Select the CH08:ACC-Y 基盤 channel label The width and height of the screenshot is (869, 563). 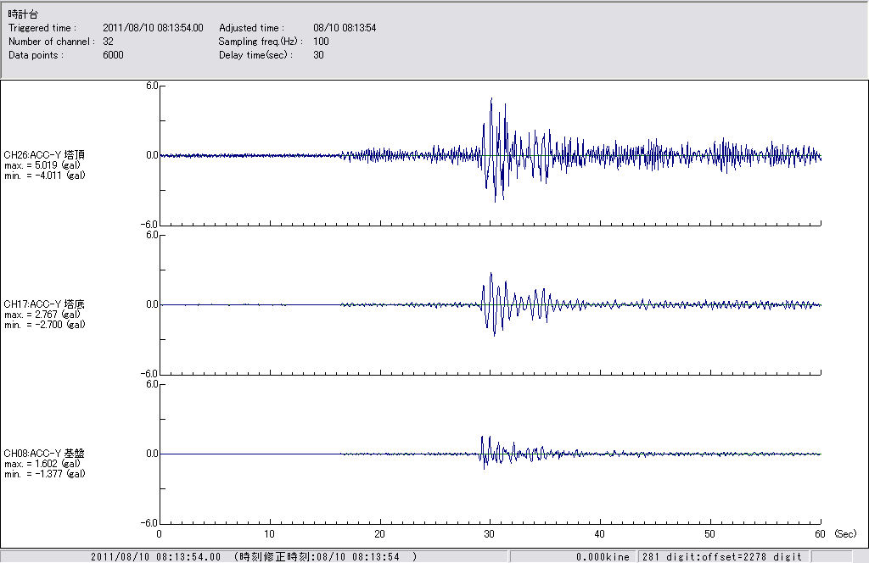[x=44, y=453]
